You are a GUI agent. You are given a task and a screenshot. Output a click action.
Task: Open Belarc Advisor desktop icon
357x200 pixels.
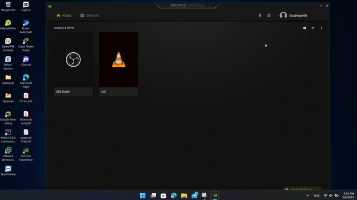pyautogui.click(x=8, y=63)
